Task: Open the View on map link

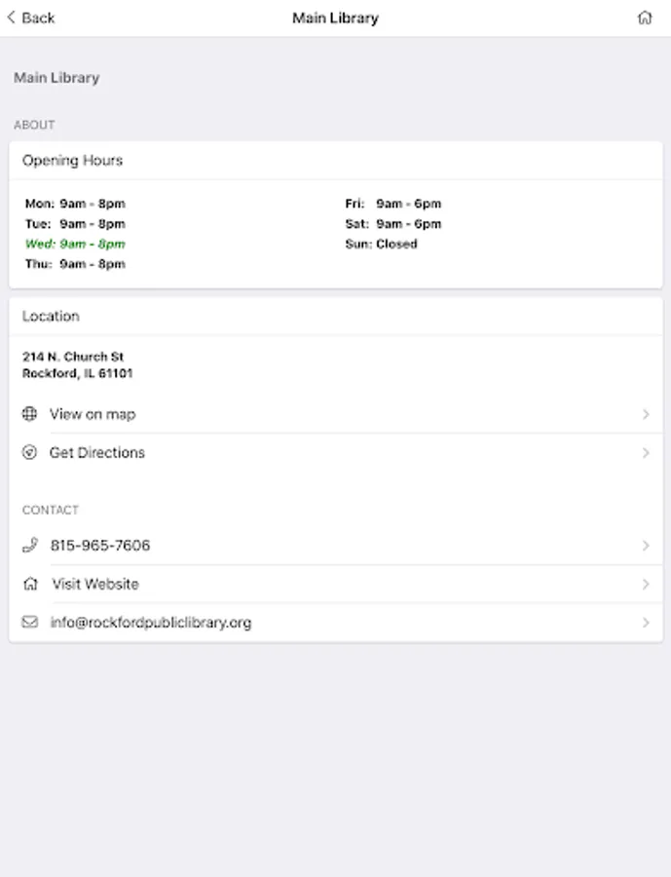Action: pos(93,414)
